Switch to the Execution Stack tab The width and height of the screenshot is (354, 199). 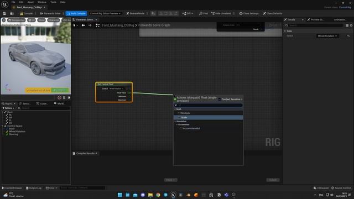[25, 103]
